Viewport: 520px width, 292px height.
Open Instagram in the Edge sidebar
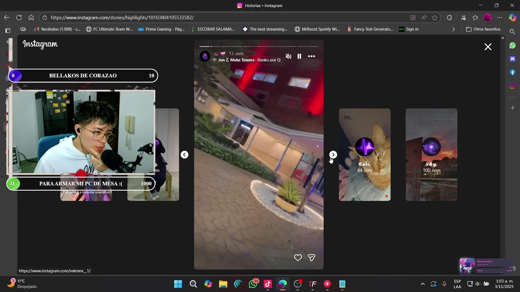click(513, 86)
